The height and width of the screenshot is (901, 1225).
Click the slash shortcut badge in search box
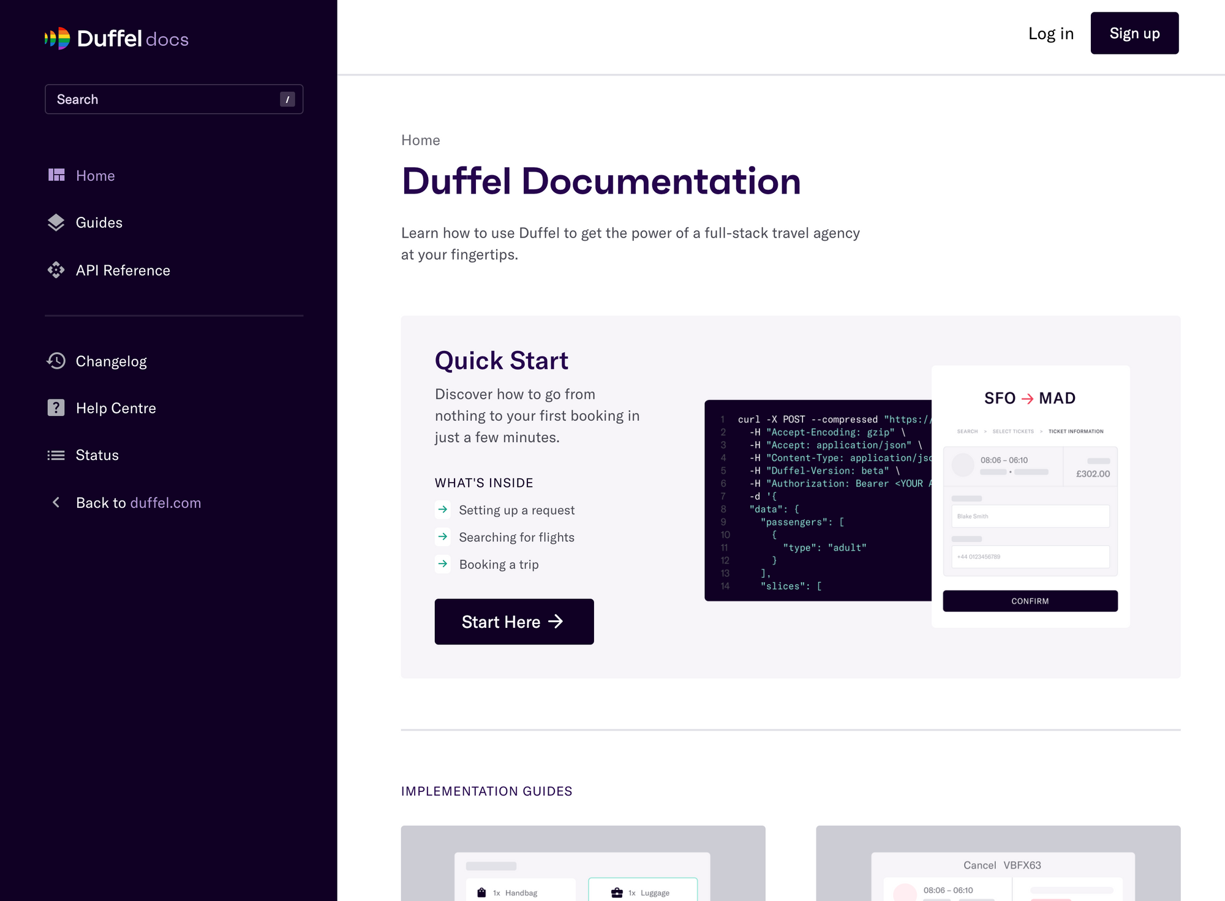287,99
